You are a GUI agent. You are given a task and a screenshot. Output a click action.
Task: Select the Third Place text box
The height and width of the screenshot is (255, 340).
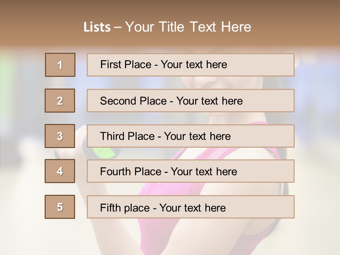pos(191,136)
